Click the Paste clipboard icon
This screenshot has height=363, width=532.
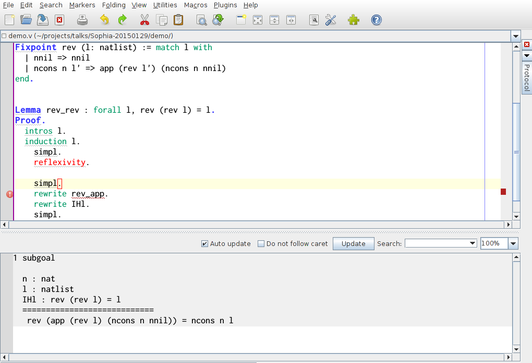[178, 20]
